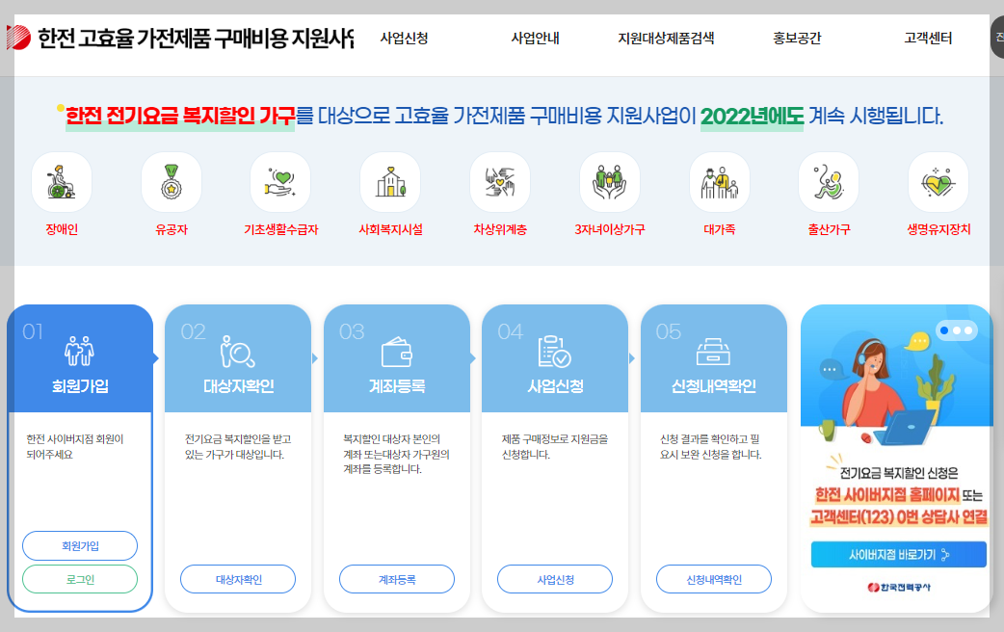Select the 사회복지시설 building icon
Screen dimensions: 1004x632
[x=390, y=182]
